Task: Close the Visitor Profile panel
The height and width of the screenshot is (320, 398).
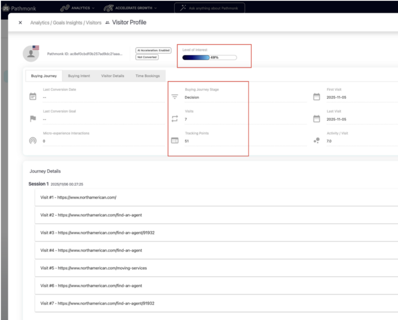Action: pyautogui.click(x=20, y=23)
